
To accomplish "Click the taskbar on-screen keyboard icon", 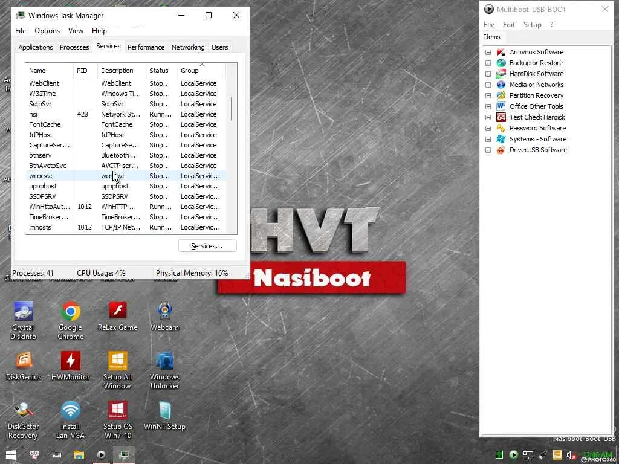I will pyautogui.click(x=57, y=455).
